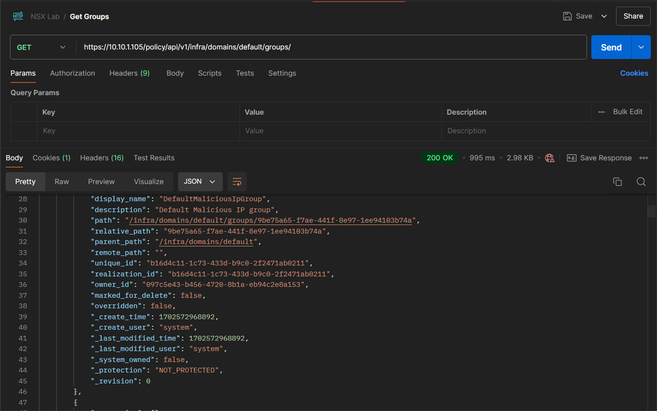Screen dimensions: 657x411
Task: Select the Visualize view
Action: pos(148,182)
